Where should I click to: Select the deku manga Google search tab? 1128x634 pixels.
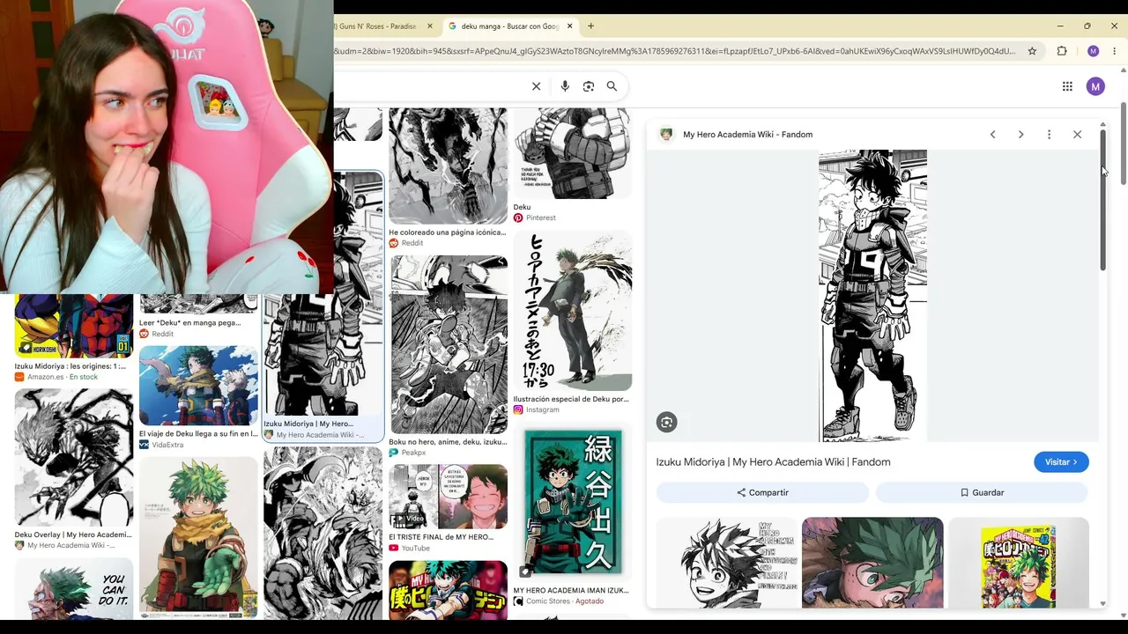(x=509, y=26)
